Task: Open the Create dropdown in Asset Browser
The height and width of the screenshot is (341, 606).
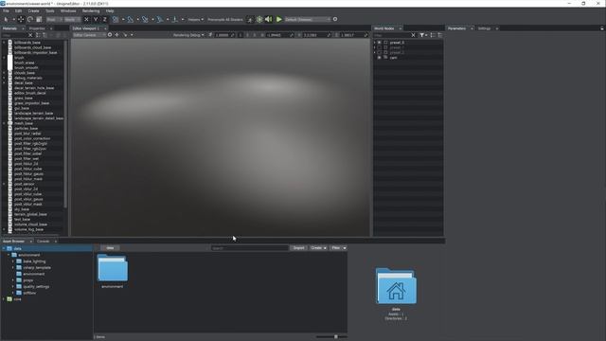Action: coord(318,248)
